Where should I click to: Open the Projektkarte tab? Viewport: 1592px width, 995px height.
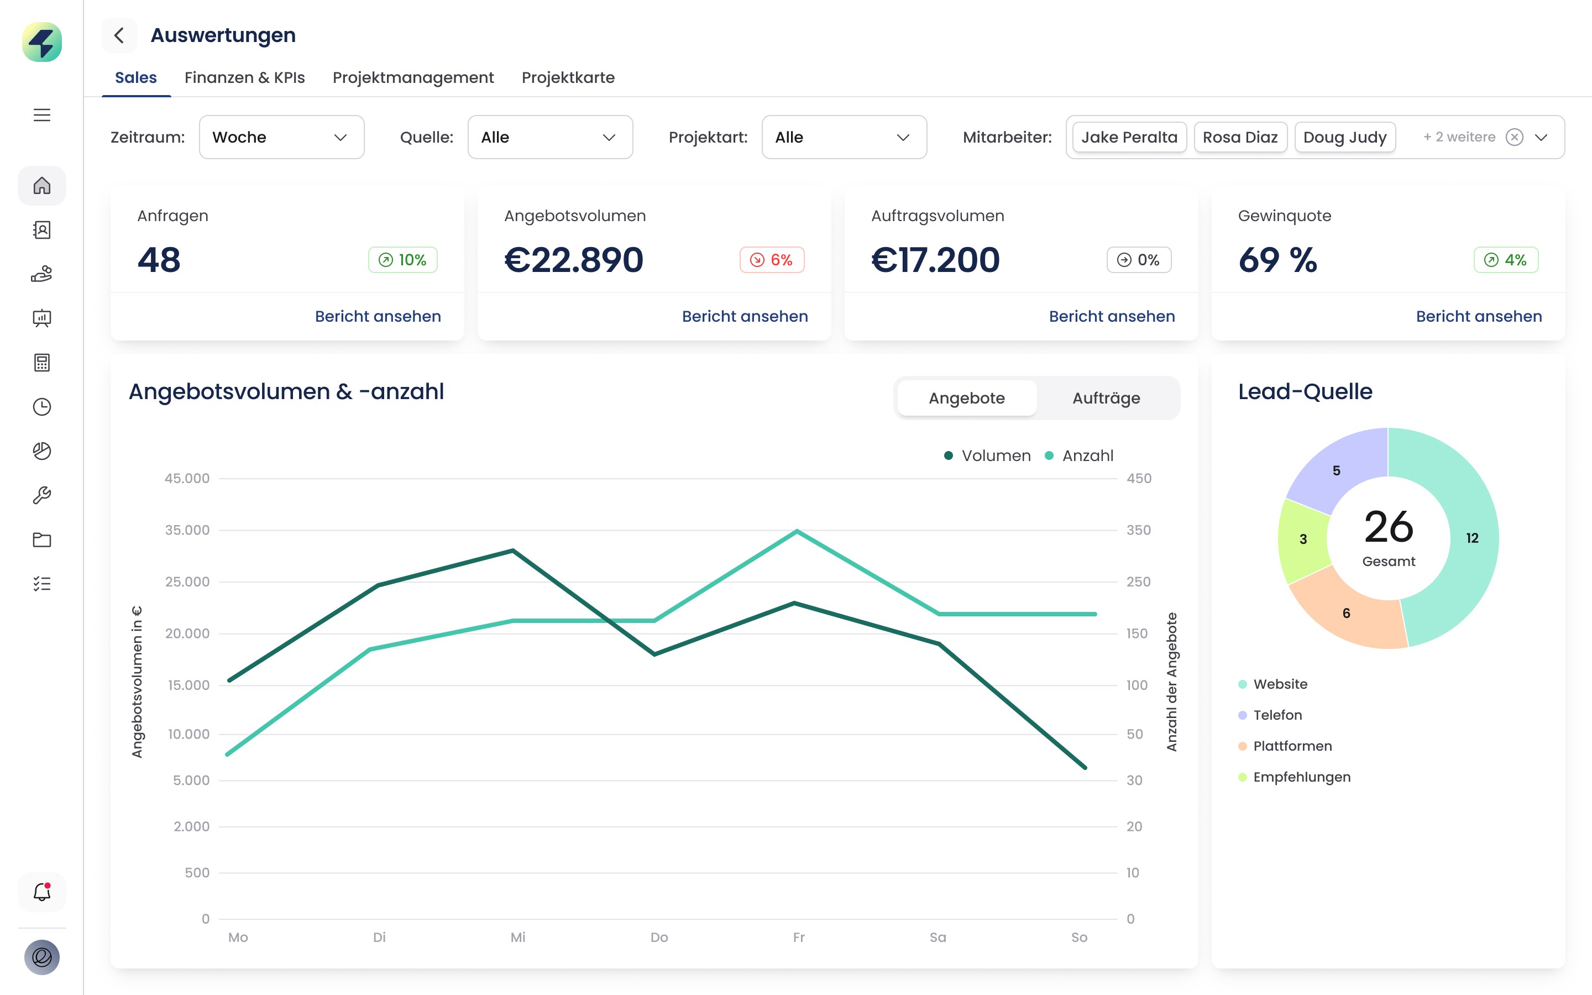(x=568, y=77)
